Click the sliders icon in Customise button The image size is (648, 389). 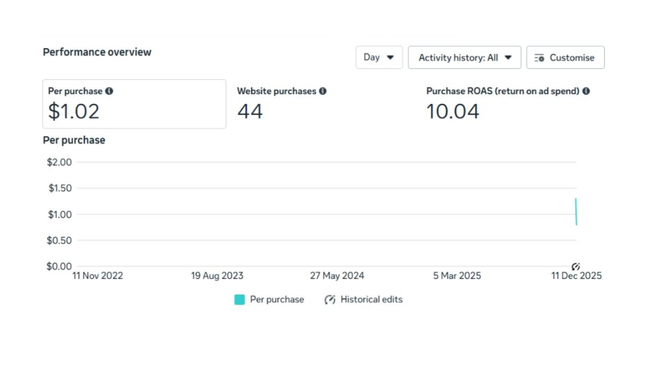click(539, 58)
